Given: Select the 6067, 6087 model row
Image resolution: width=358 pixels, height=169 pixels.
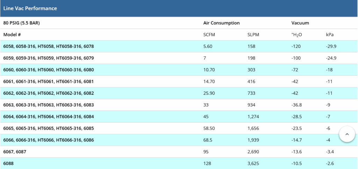Looking at the screenshot, I should coord(15,152).
